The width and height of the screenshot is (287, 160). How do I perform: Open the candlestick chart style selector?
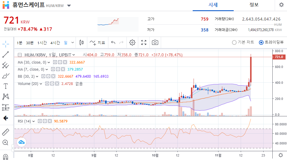[x=82, y=43]
